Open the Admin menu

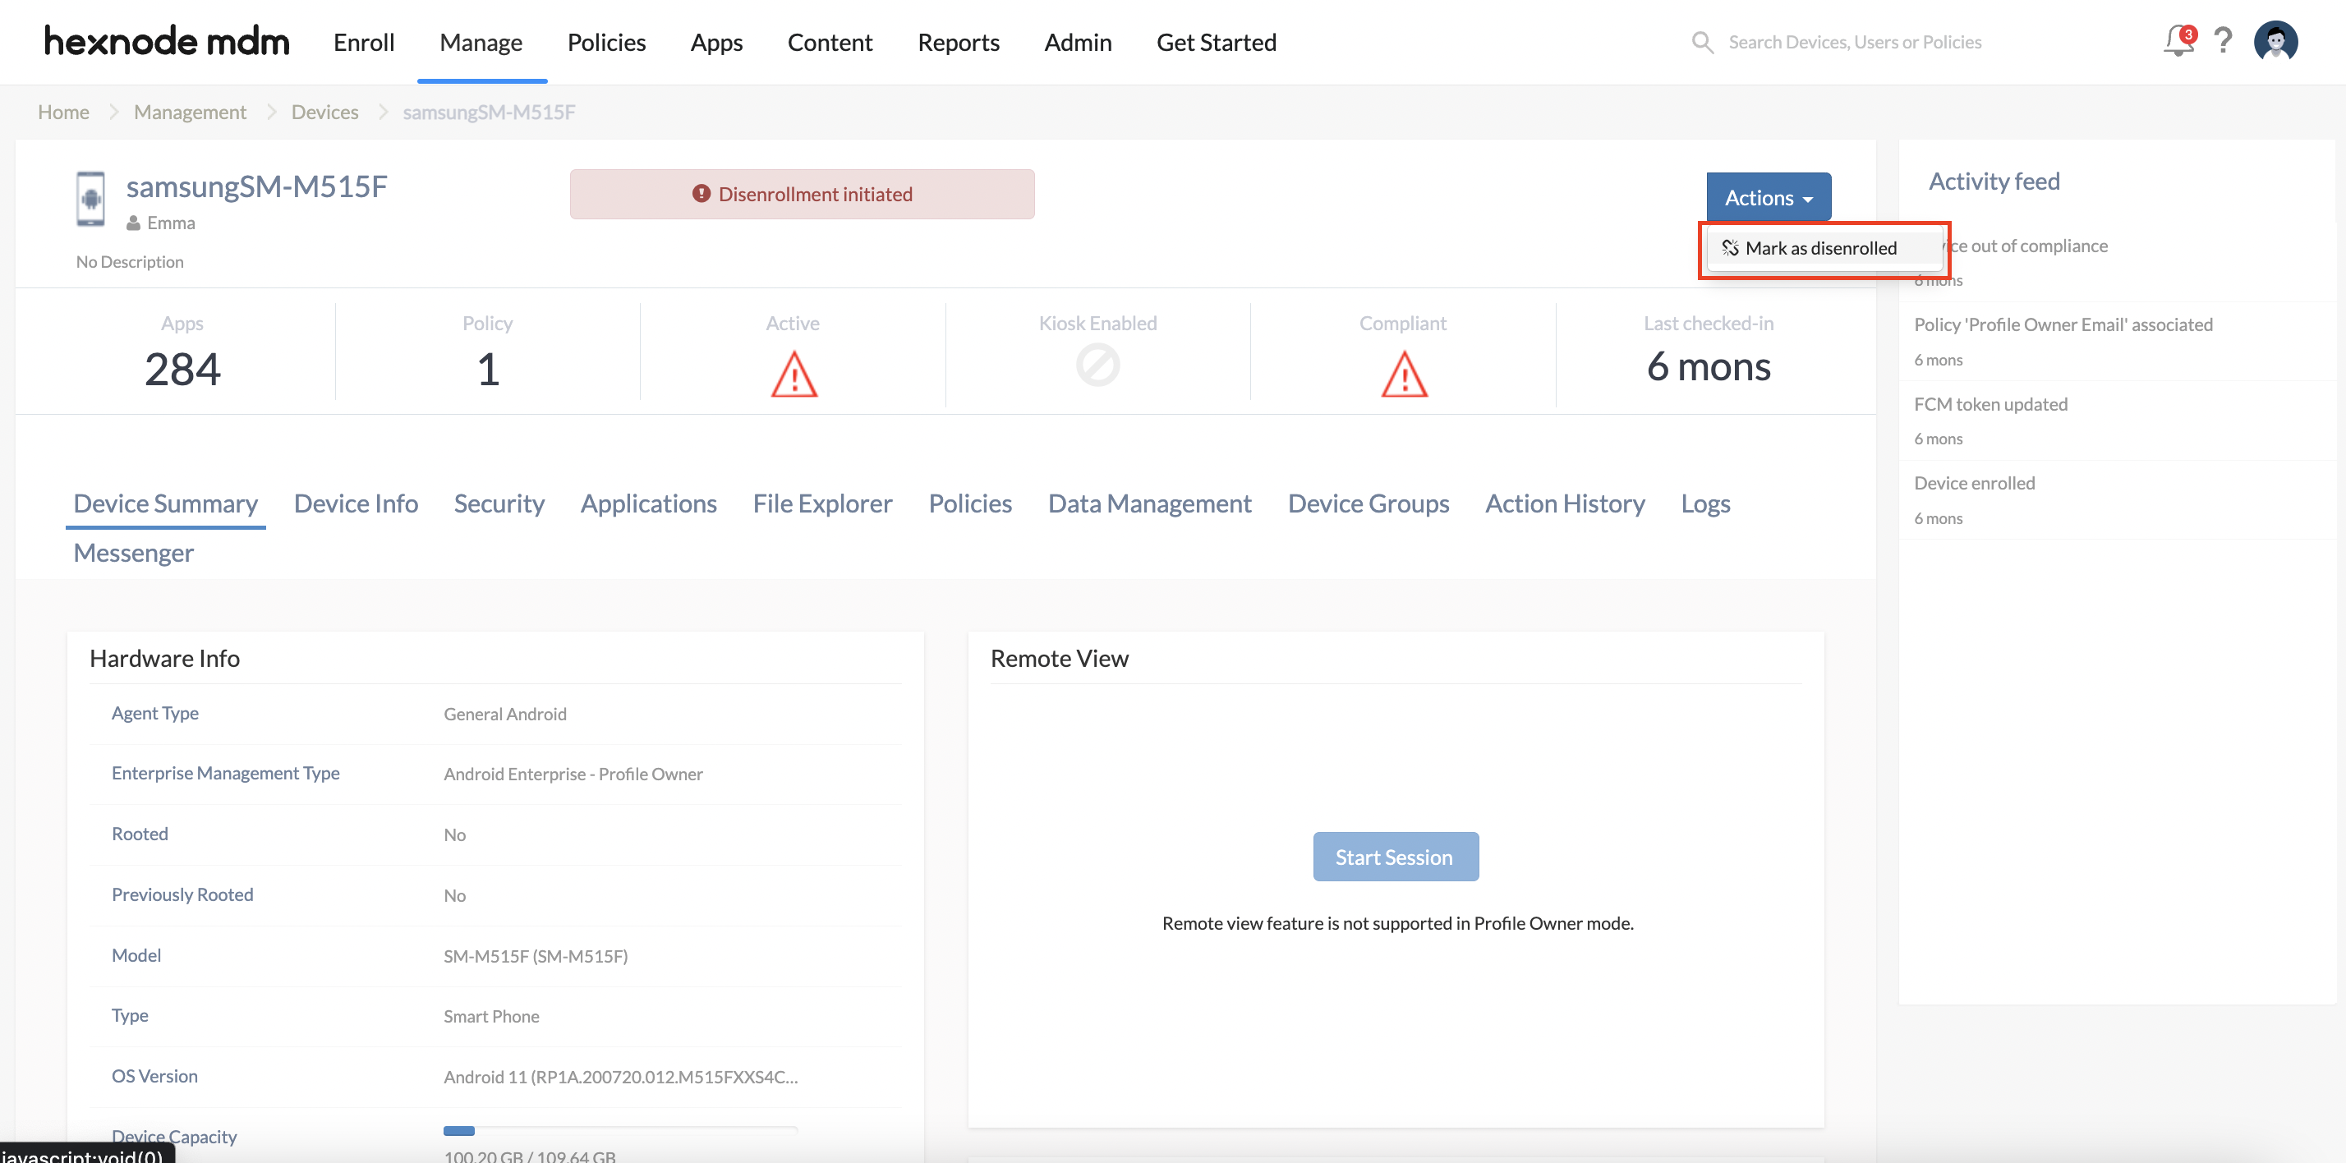click(x=1078, y=42)
